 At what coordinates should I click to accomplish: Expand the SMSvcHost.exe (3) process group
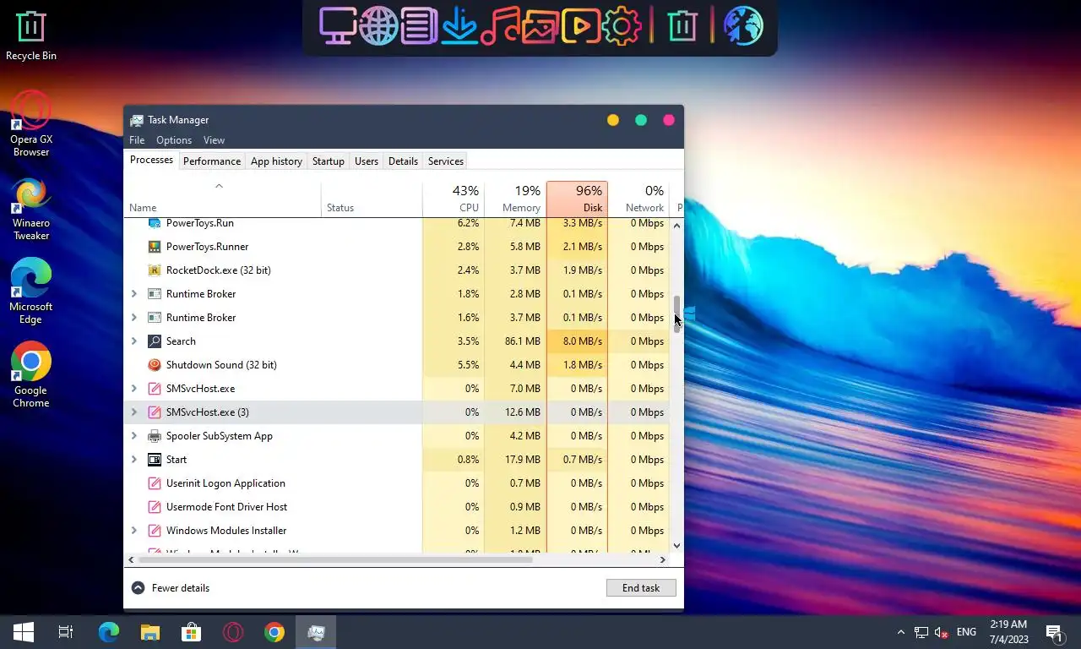[134, 412]
